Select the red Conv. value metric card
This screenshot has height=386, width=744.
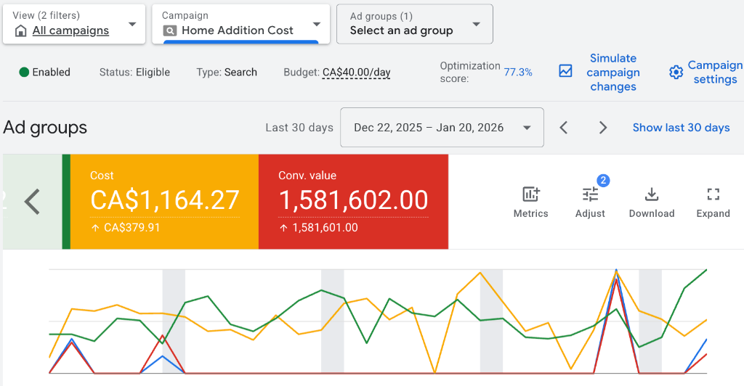point(353,201)
